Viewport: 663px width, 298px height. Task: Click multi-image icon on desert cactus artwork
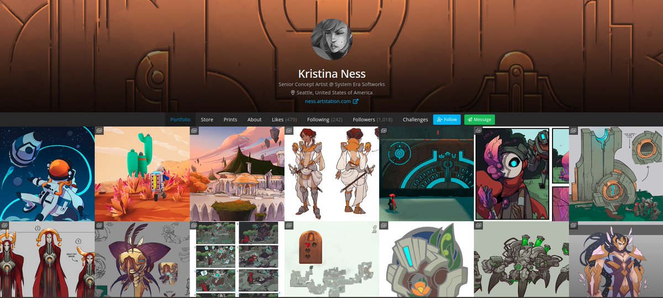point(99,131)
